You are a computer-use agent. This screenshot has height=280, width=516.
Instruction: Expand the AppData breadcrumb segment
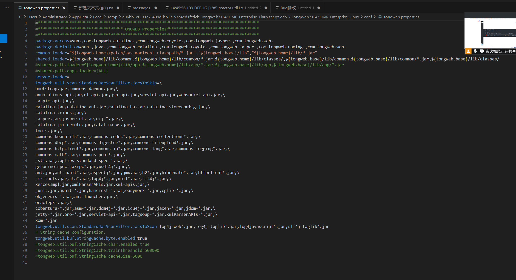(80, 17)
